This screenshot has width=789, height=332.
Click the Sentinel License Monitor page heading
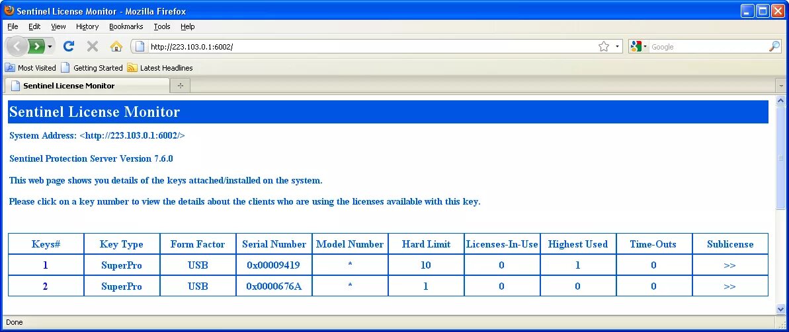[95, 112]
